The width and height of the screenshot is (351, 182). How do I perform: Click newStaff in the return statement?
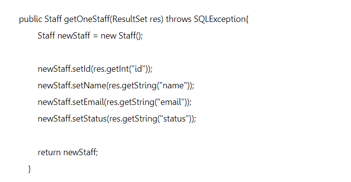[80, 152]
